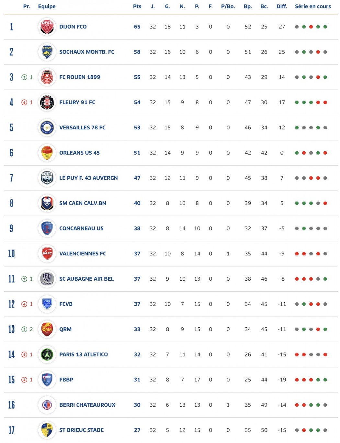Click LE PUY F. 43 AUVERGN name
The height and width of the screenshot is (443, 340).
pyautogui.click(x=88, y=178)
